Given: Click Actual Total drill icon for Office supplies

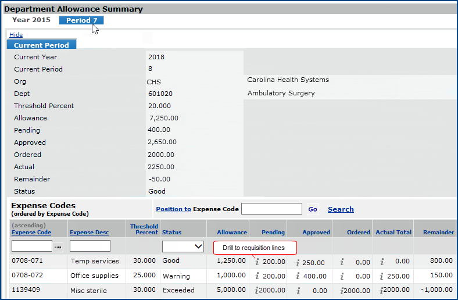Looking at the screenshot, I should point(382,277).
